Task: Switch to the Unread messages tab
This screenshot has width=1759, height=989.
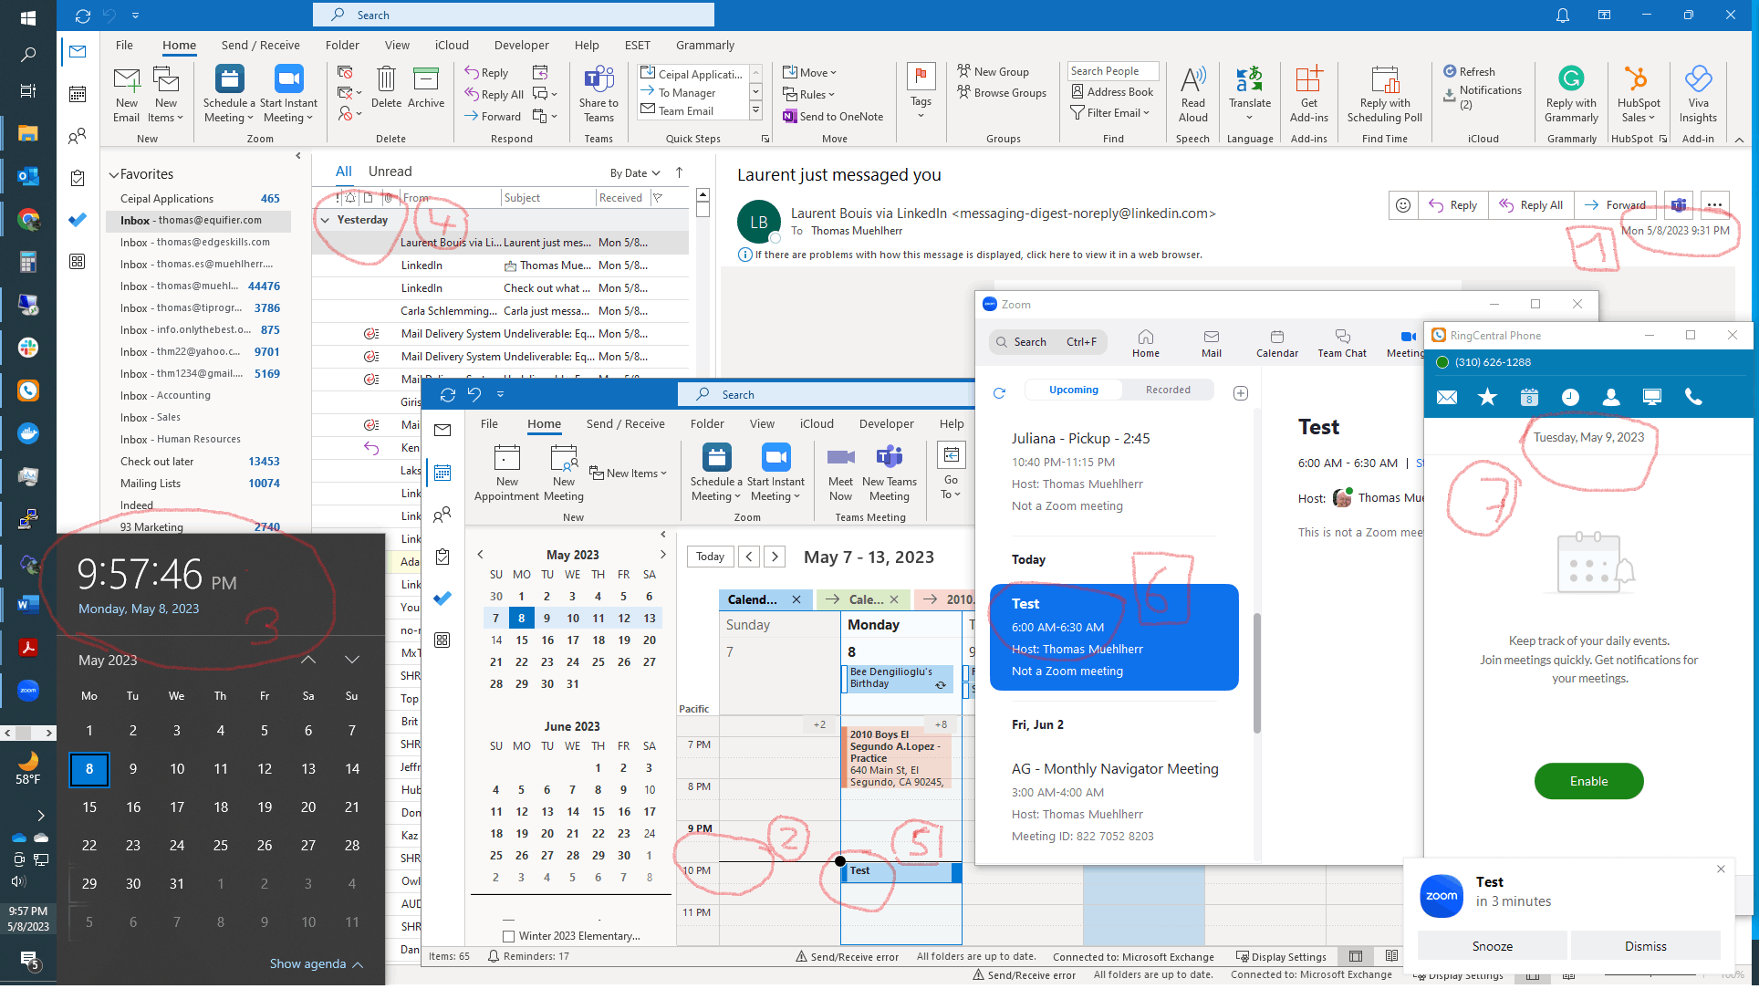Action: pos(390,172)
